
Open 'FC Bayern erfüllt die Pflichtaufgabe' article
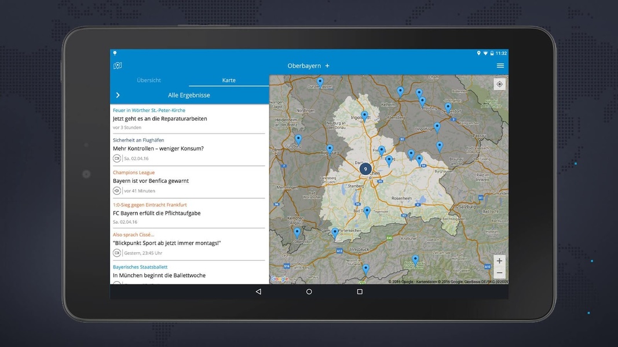pyautogui.click(x=156, y=213)
